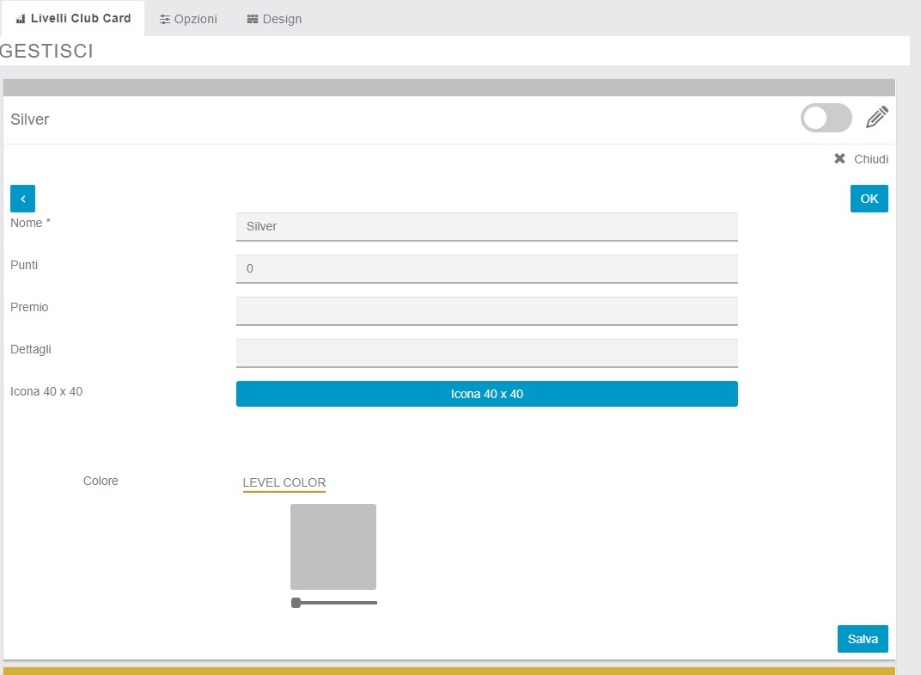The height and width of the screenshot is (675, 921).
Task: Select the empty Premio field
Action: (x=486, y=310)
